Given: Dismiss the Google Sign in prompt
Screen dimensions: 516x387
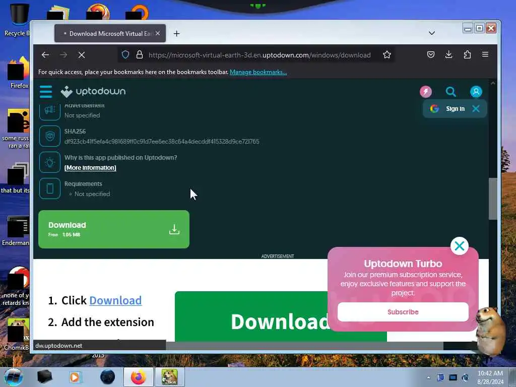Looking at the screenshot, I should [476, 109].
